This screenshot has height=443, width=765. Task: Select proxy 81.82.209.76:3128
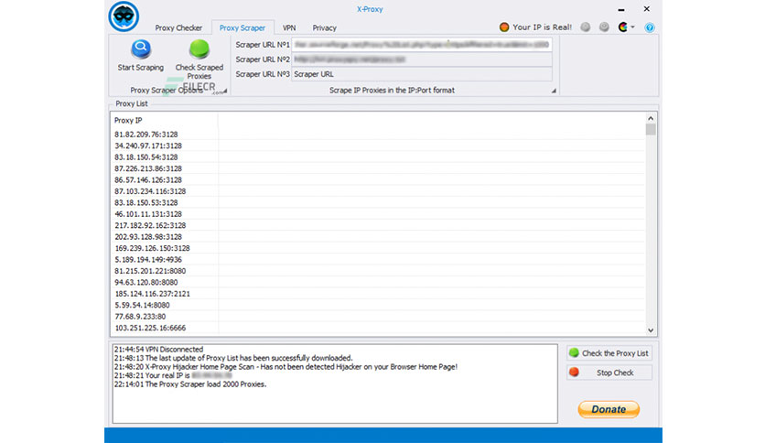[x=145, y=135]
